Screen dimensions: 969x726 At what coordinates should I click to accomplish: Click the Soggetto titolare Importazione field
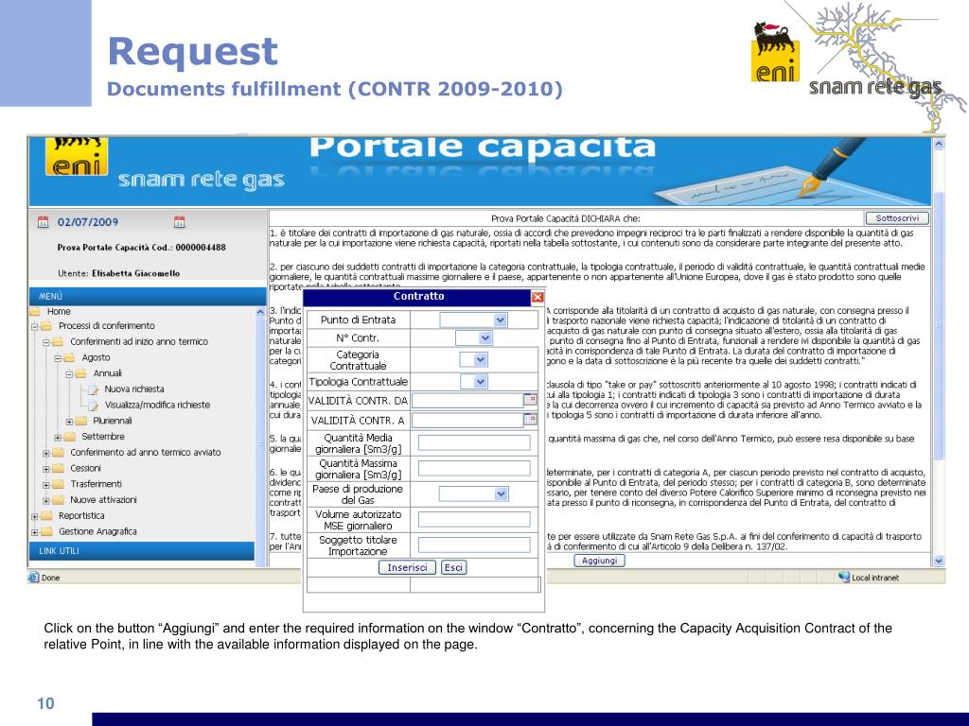474,544
